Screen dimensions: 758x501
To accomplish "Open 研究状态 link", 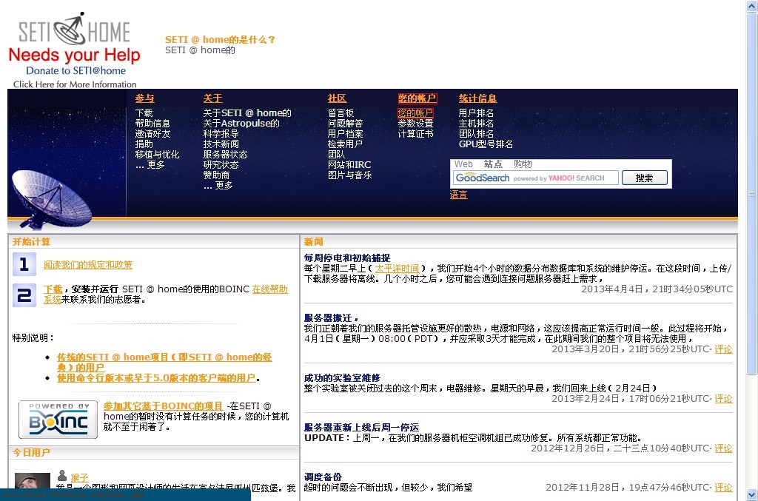I will pos(221,165).
